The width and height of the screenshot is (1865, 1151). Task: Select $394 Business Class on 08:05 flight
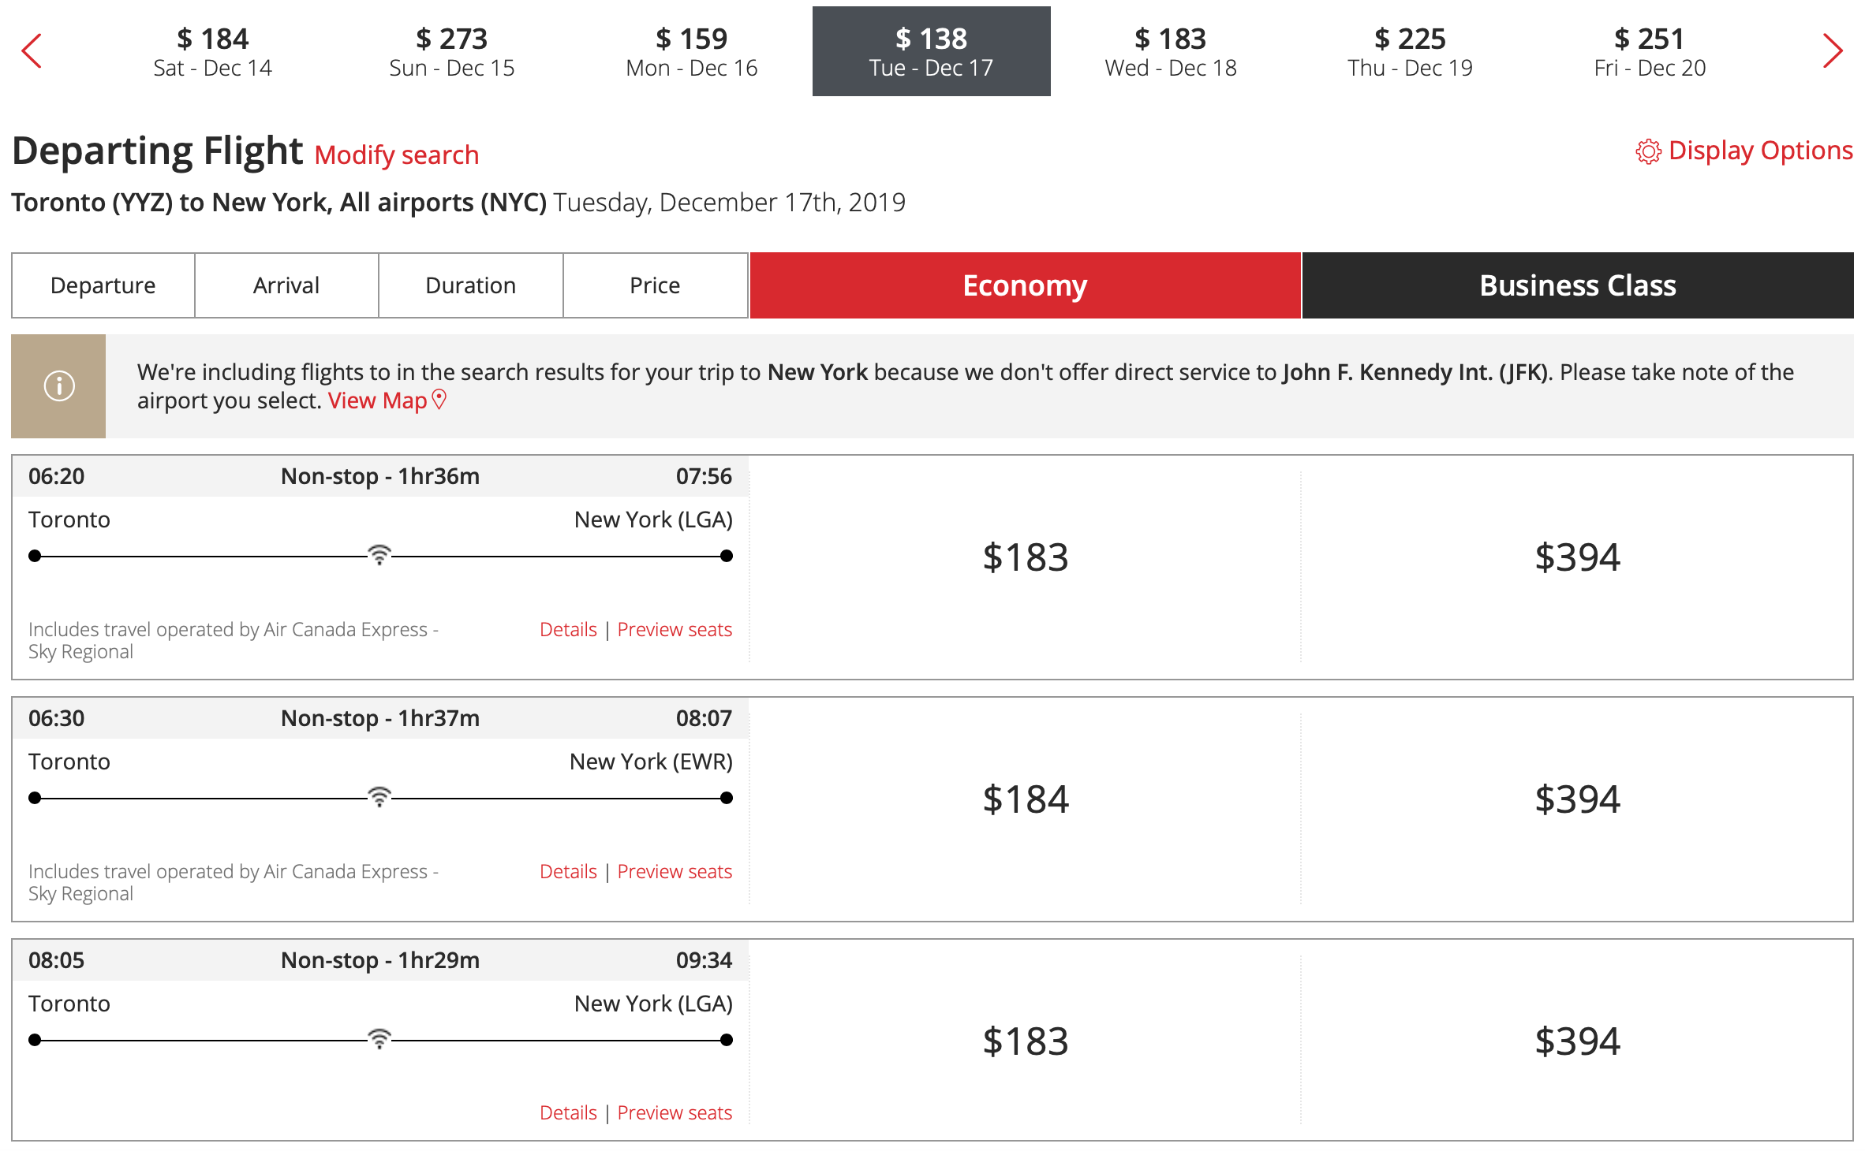pyautogui.click(x=1576, y=1041)
